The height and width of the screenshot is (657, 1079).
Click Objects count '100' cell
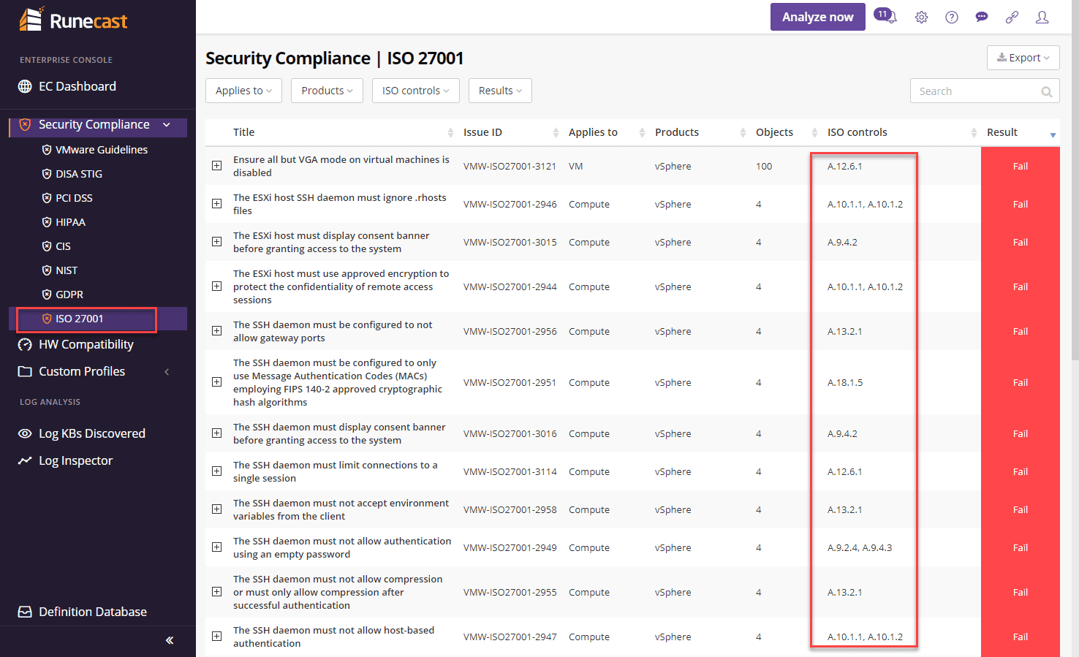click(764, 166)
